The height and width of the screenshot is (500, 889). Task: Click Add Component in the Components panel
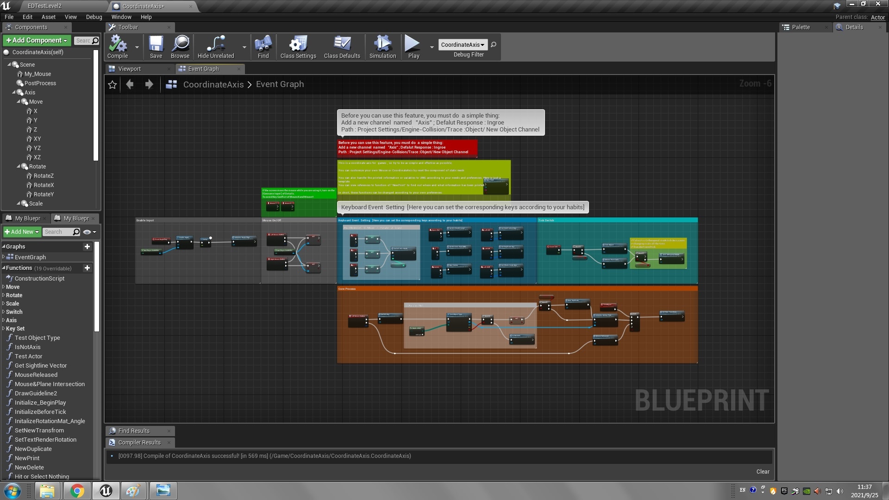[x=36, y=40]
